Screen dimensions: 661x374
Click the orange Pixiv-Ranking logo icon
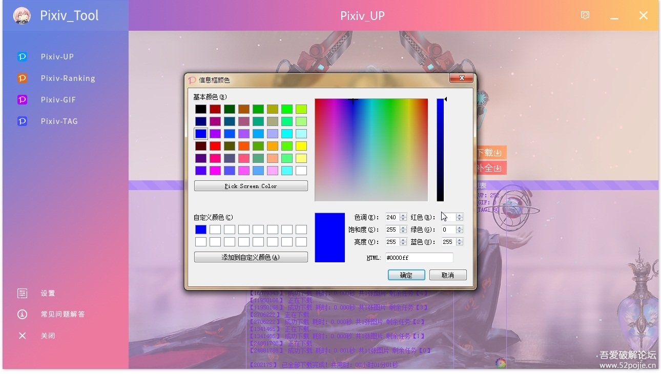tap(22, 78)
